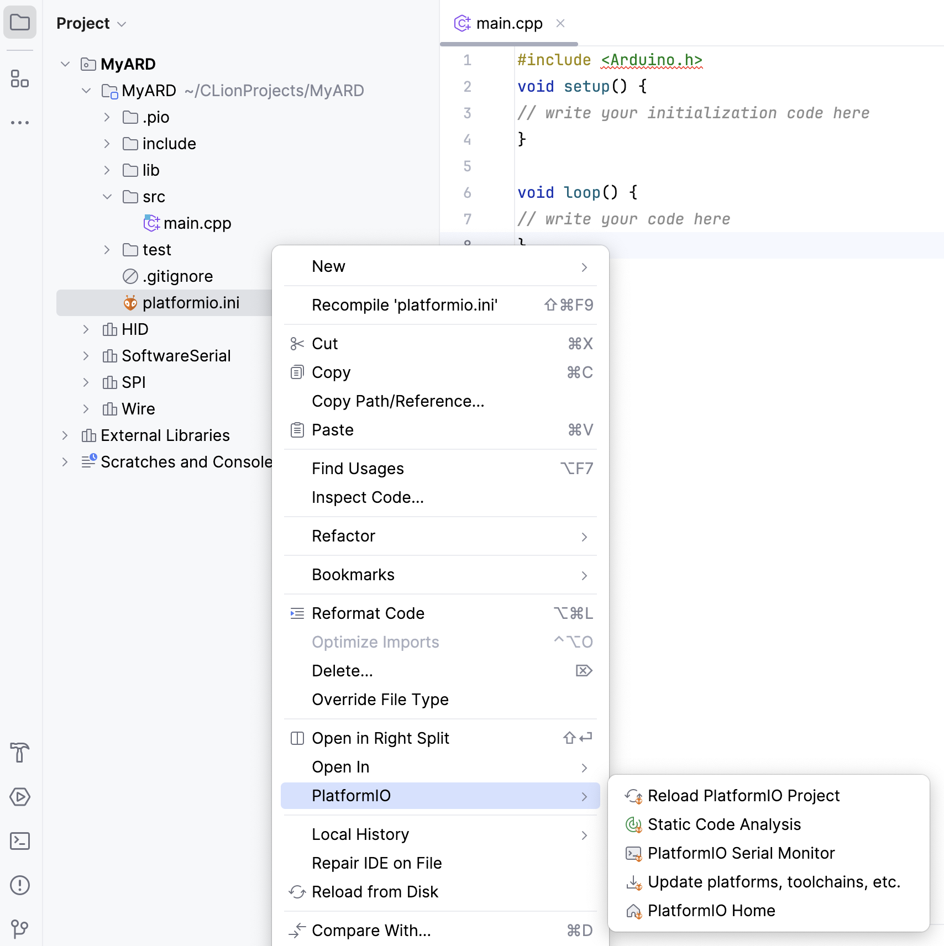Click Reload from Disk

(x=375, y=891)
